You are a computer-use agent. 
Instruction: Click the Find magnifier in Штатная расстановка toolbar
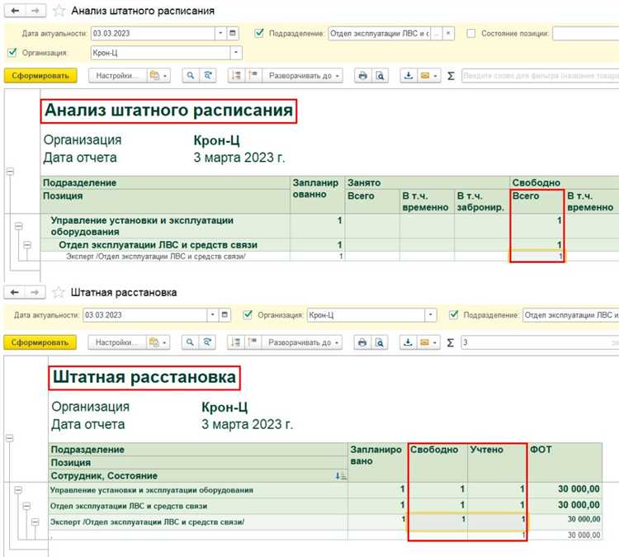pos(190,342)
